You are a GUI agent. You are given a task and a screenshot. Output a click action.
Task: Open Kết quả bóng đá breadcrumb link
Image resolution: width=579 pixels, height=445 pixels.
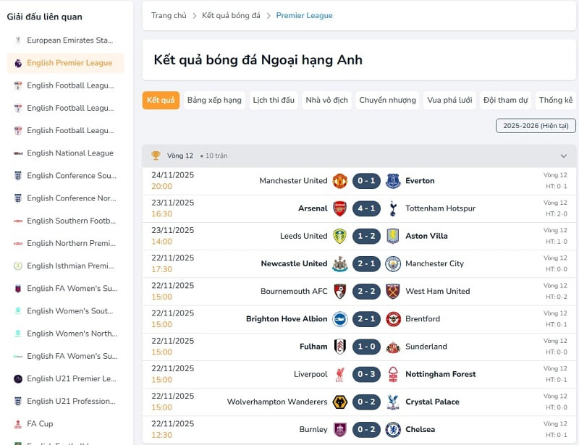coord(231,15)
